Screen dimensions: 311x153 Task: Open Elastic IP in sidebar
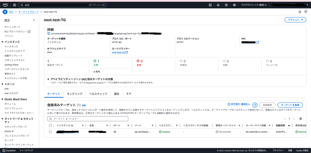pyautogui.click(x=9, y=131)
